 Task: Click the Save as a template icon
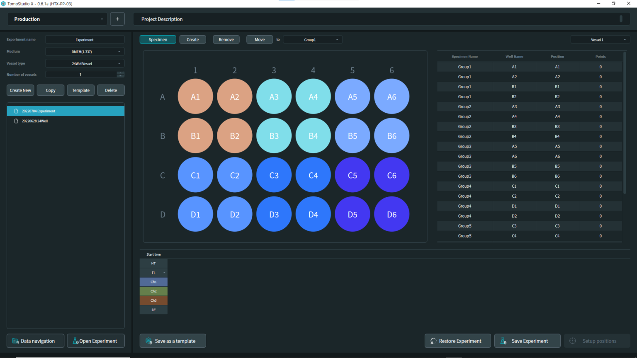pyautogui.click(x=149, y=341)
